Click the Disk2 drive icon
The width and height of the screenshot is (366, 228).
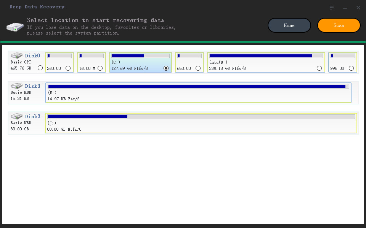[16, 116]
